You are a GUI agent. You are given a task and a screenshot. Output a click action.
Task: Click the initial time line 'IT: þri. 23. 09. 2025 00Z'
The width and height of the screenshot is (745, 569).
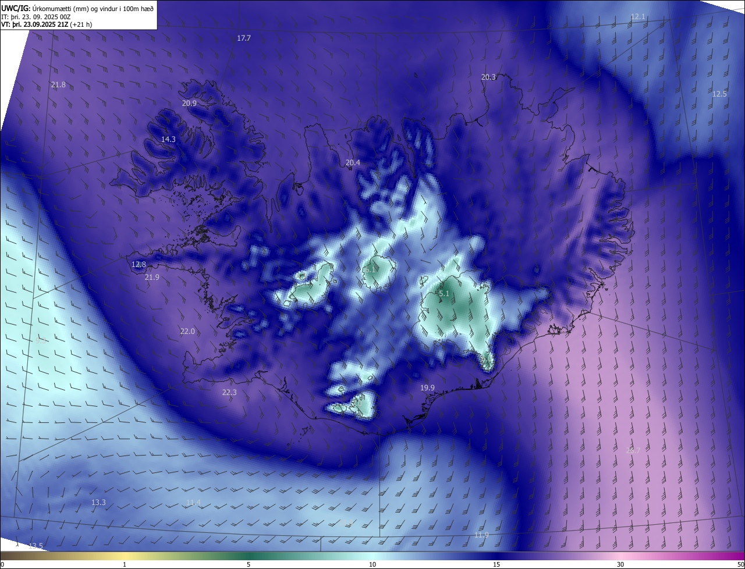coord(37,17)
